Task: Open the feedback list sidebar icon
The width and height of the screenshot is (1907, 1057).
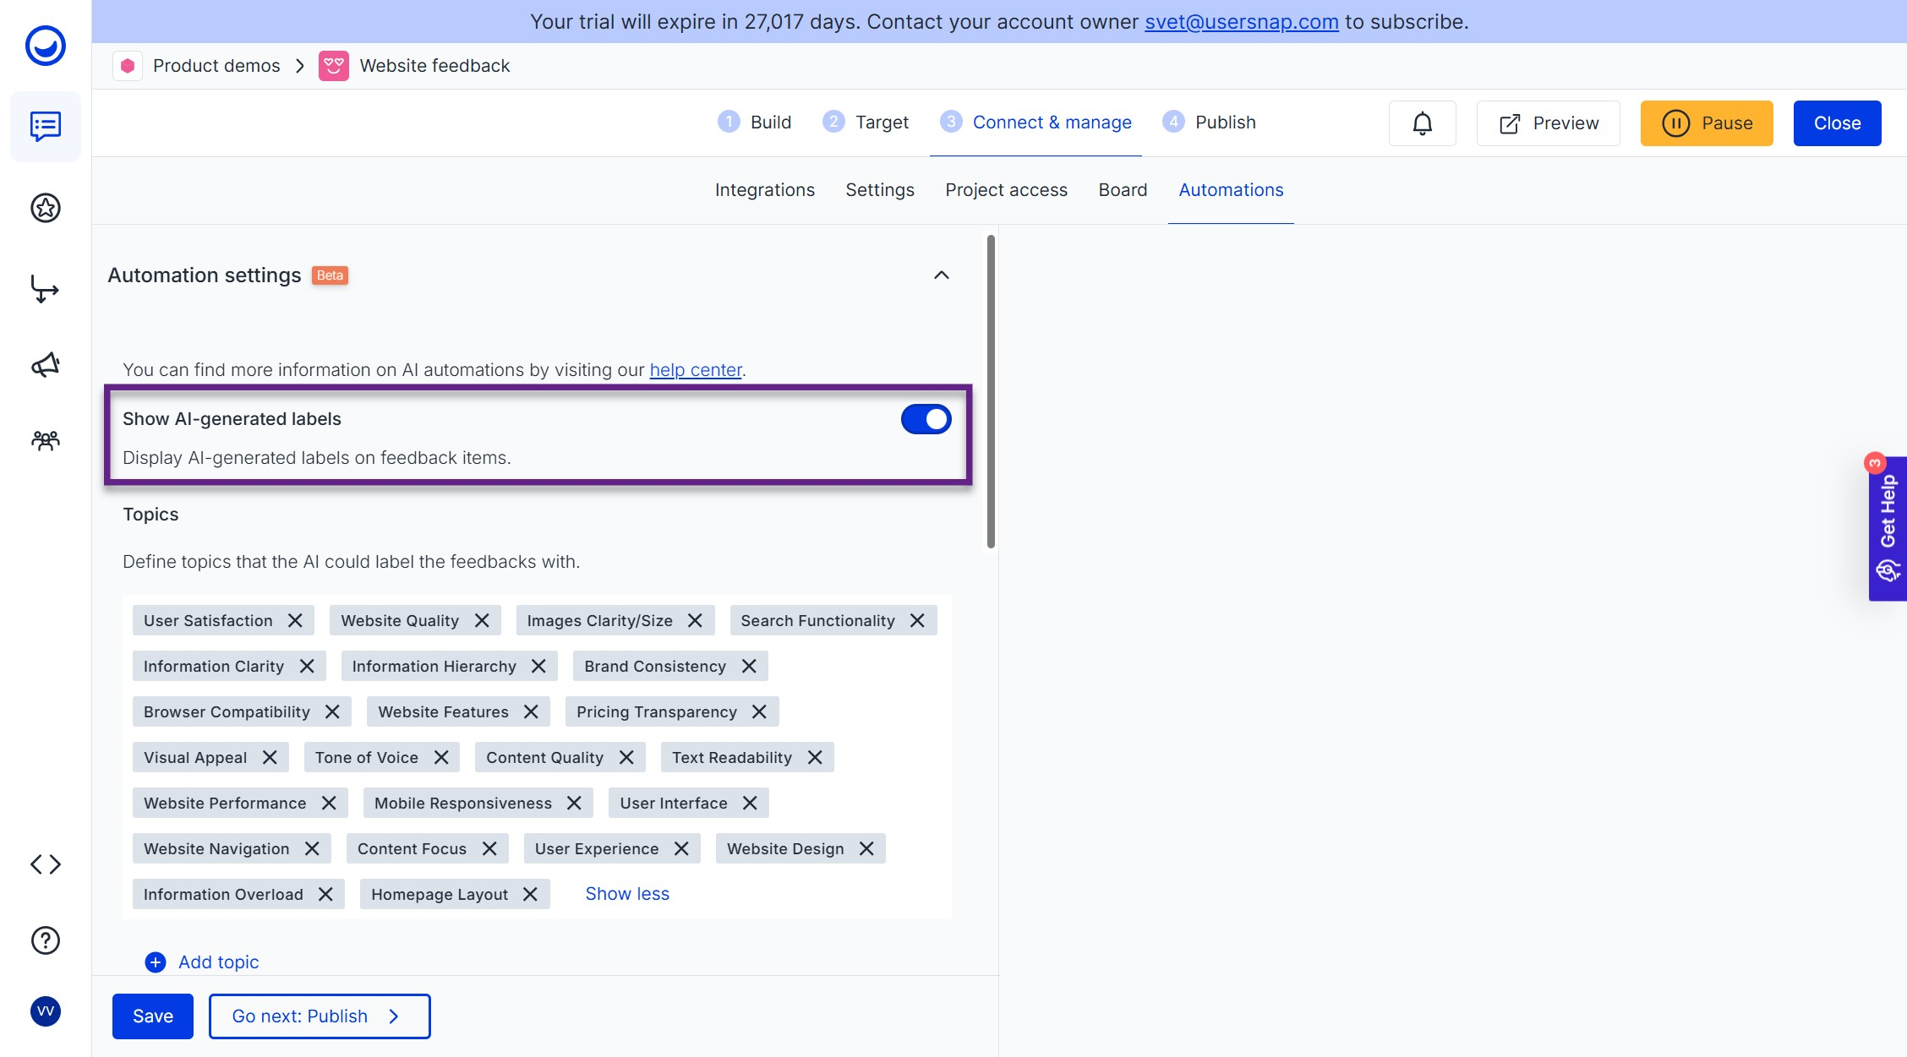Action: coord(46,127)
